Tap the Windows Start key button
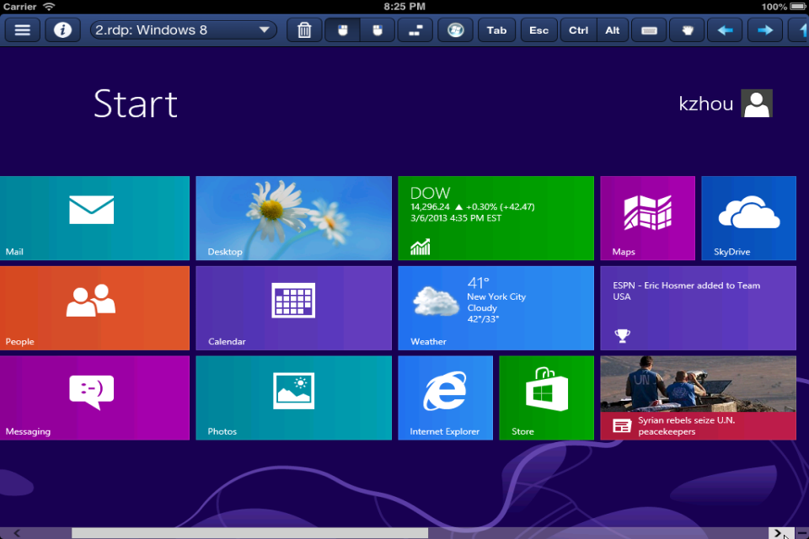 (456, 30)
